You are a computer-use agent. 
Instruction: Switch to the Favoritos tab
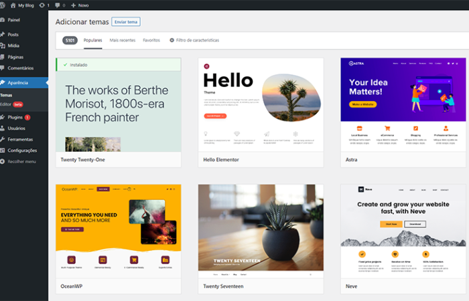point(151,40)
